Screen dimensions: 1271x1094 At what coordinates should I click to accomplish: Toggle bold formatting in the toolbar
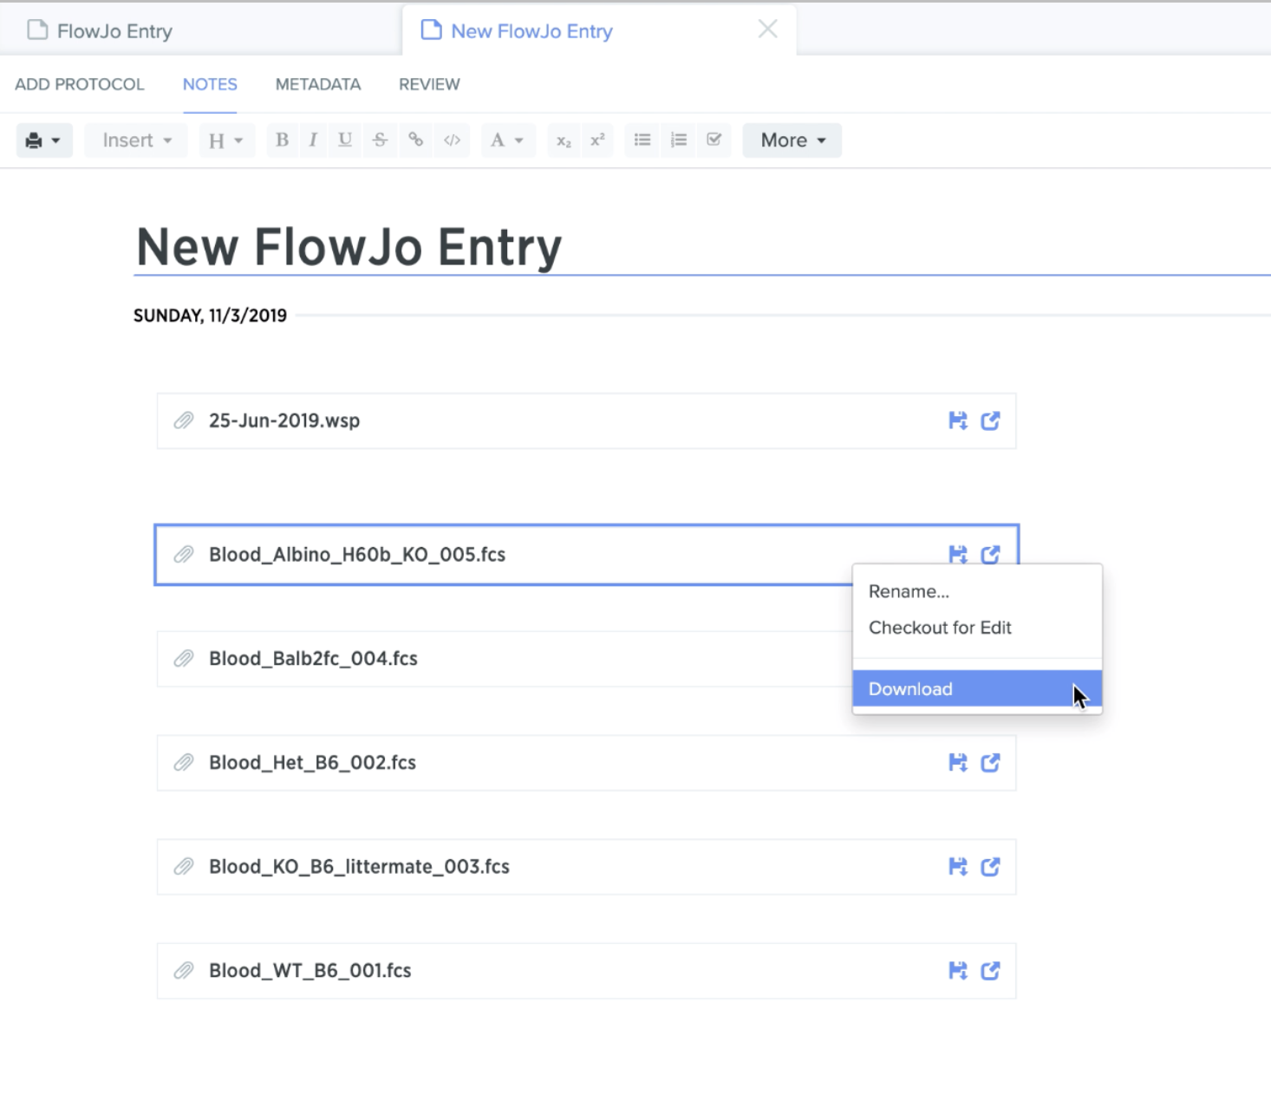[x=282, y=140]
